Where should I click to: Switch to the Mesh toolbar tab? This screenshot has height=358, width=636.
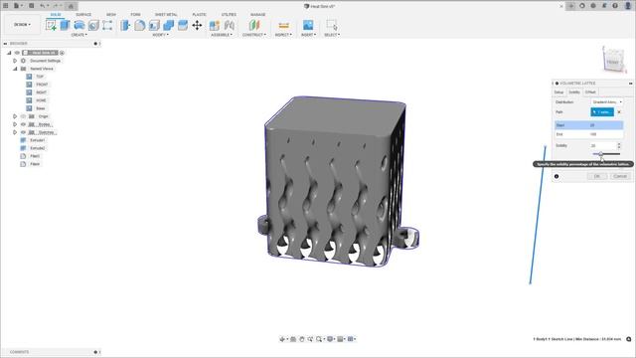coord(111,15)
